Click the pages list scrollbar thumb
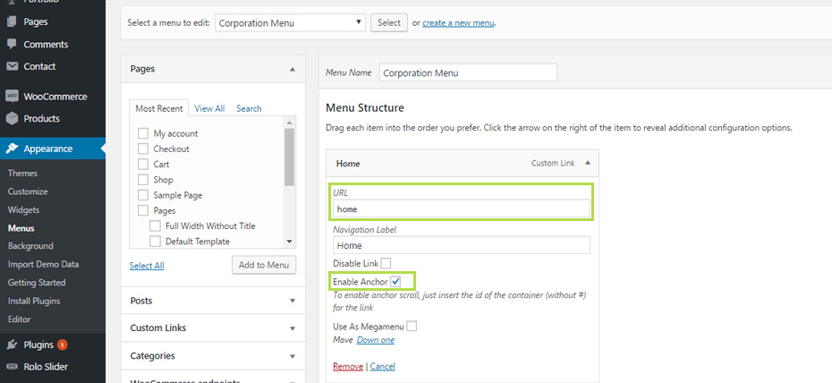This screenshot has height=383, width=832. click(289, 157)
